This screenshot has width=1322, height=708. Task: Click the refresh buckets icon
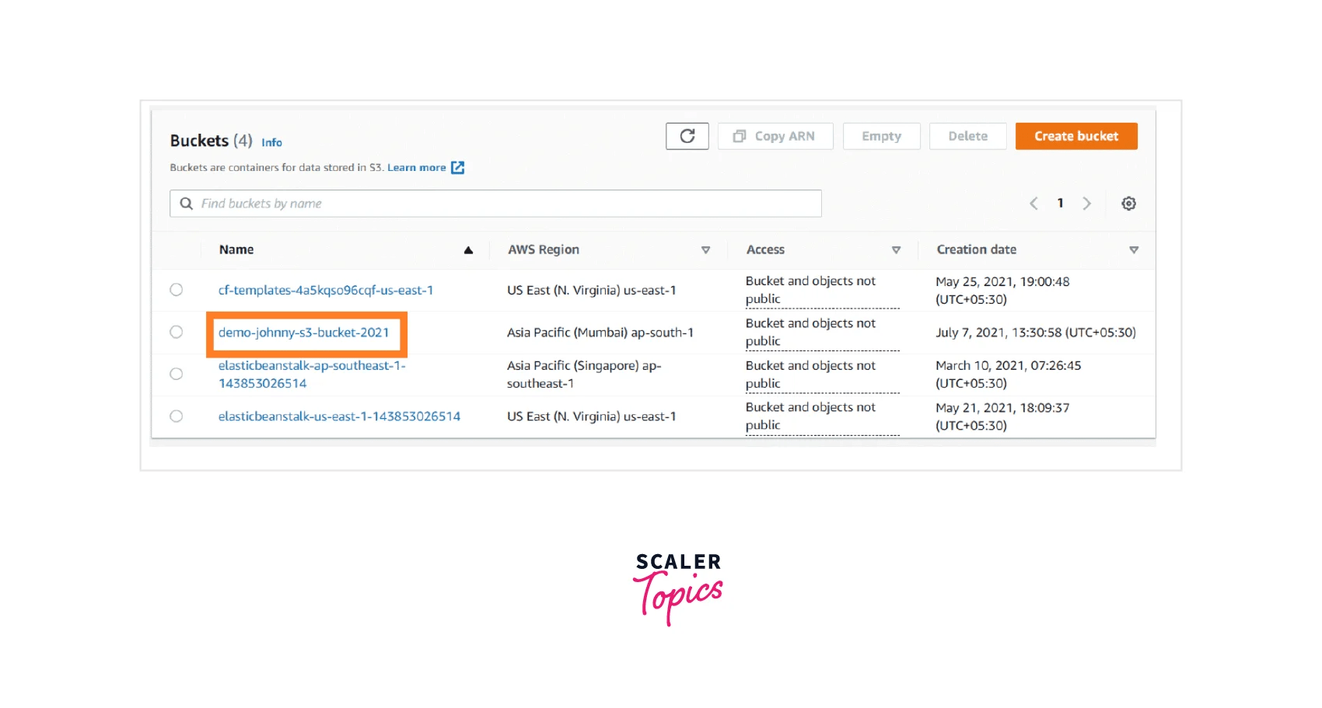point(687,136)
